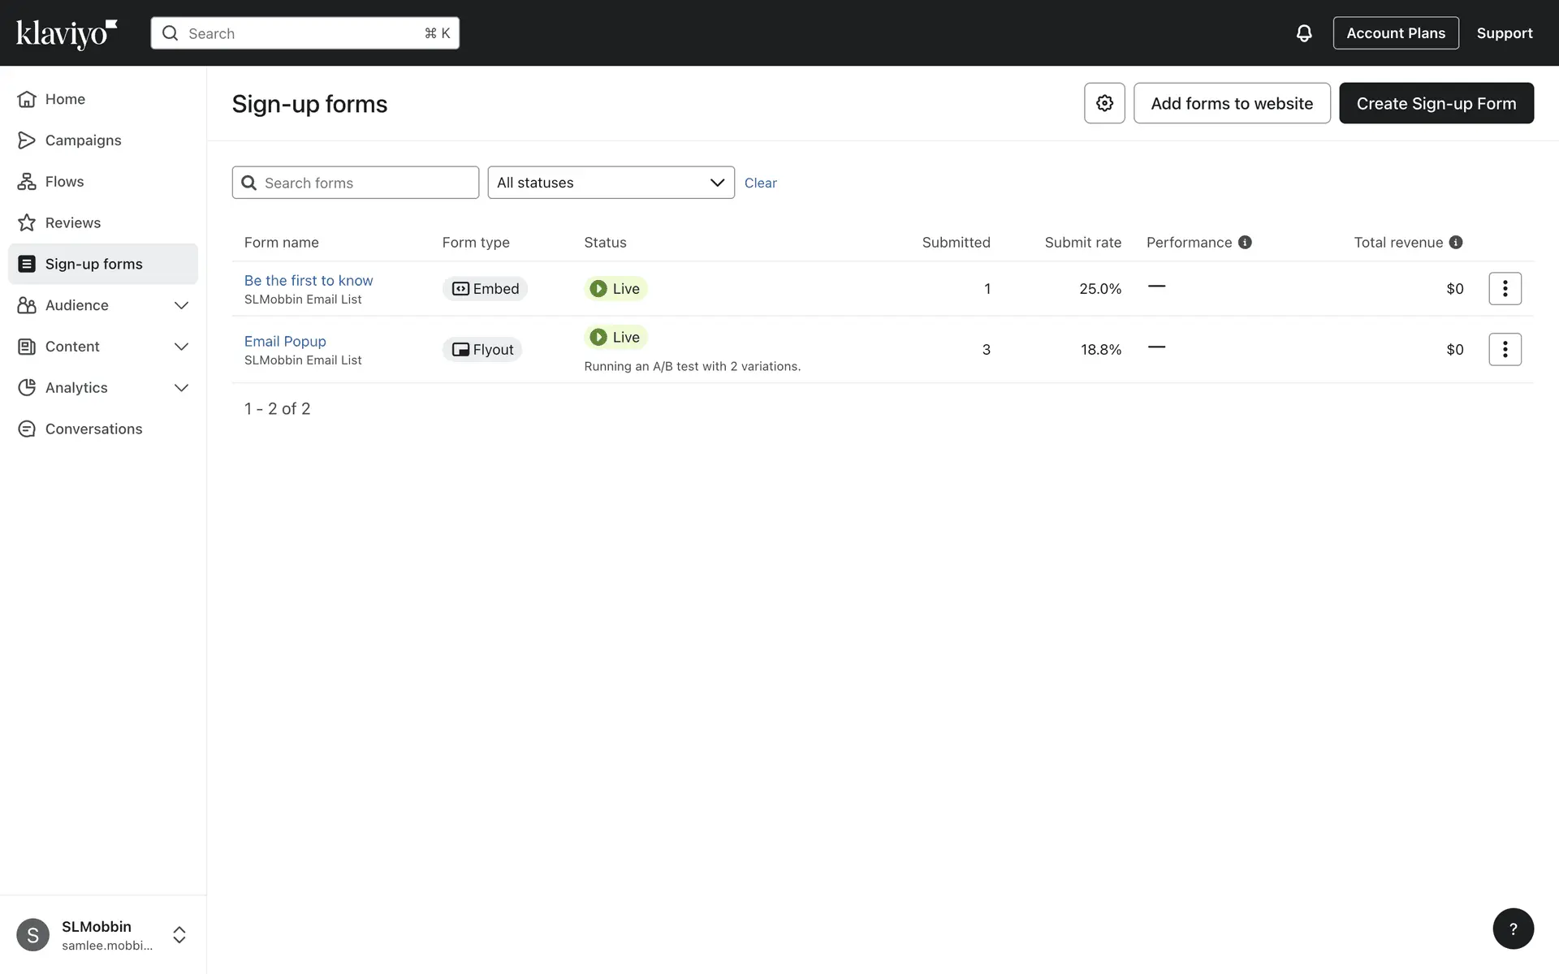Expand the Analytics sidebar section
This screenshot has height=974, width=1559.
181,388
